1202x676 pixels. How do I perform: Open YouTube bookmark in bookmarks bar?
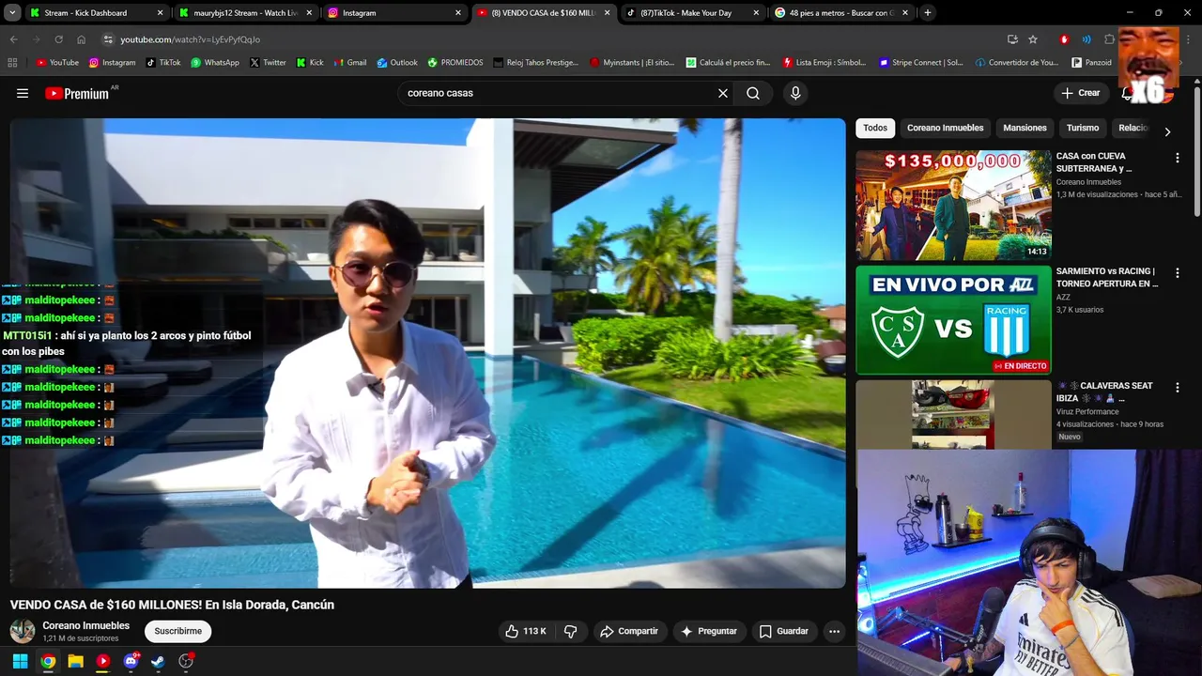(x=57, y=62)
